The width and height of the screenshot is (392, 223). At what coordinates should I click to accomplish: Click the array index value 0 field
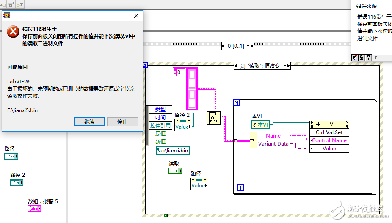[x=181, y=72]
